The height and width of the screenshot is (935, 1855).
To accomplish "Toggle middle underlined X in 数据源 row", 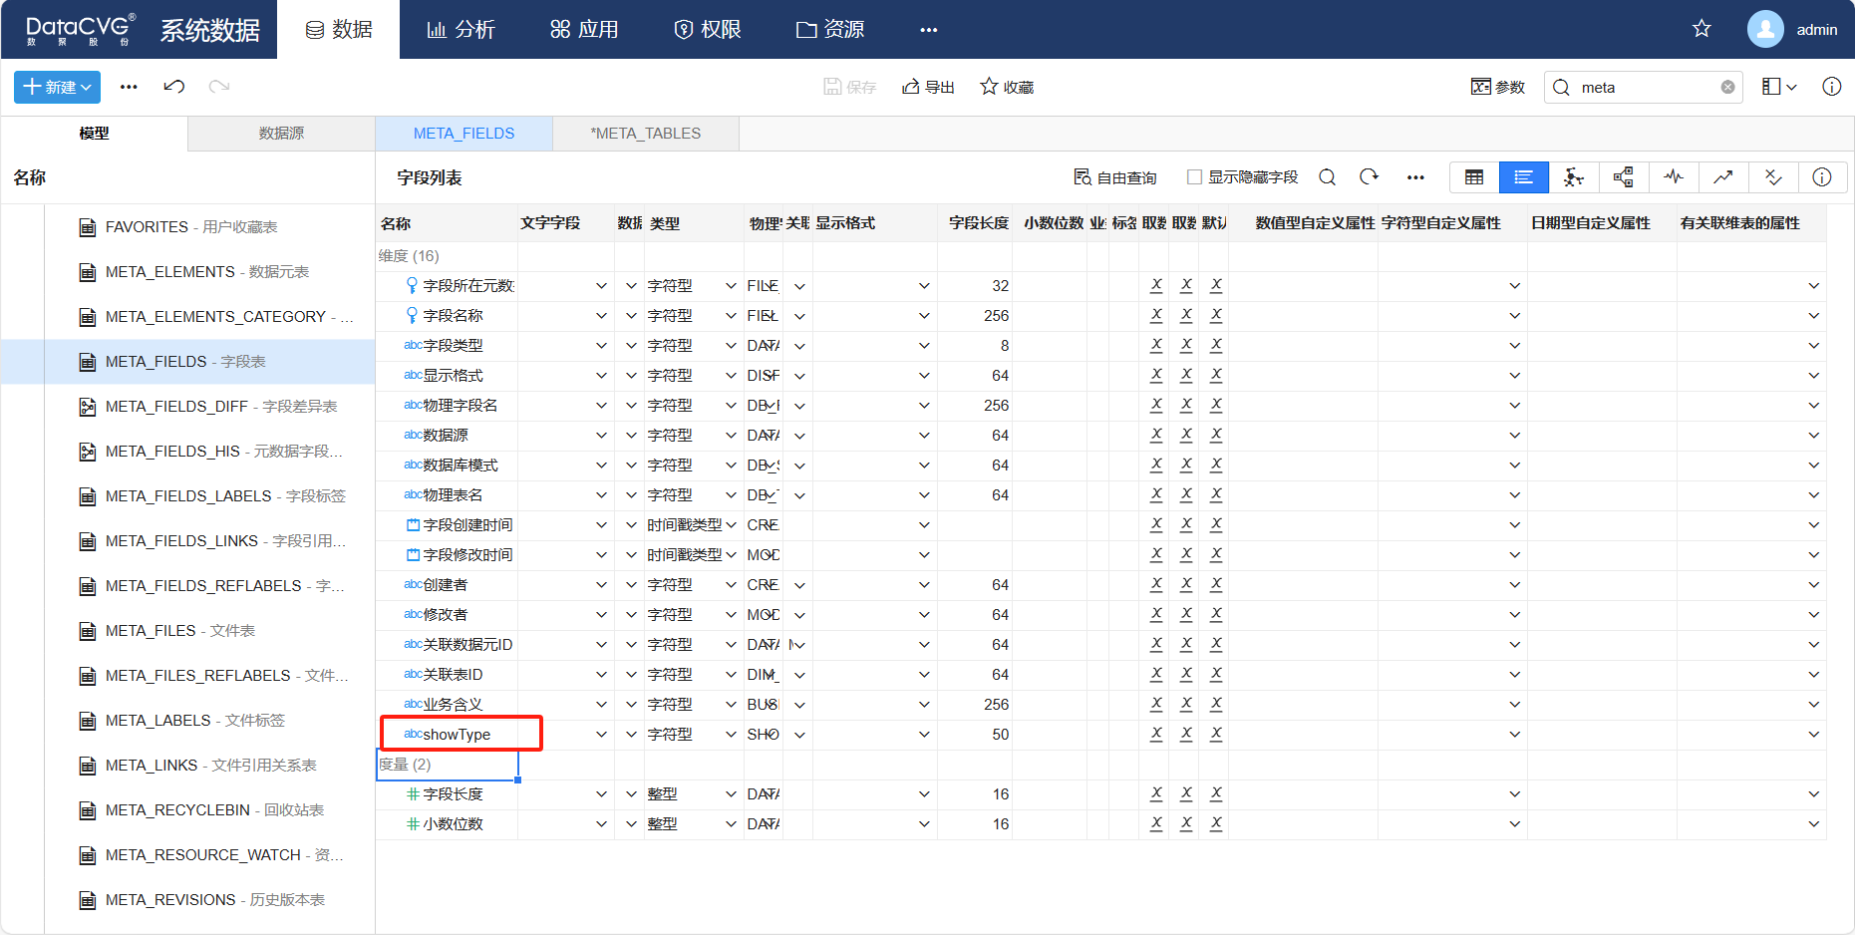I will tap(1186, 435).
